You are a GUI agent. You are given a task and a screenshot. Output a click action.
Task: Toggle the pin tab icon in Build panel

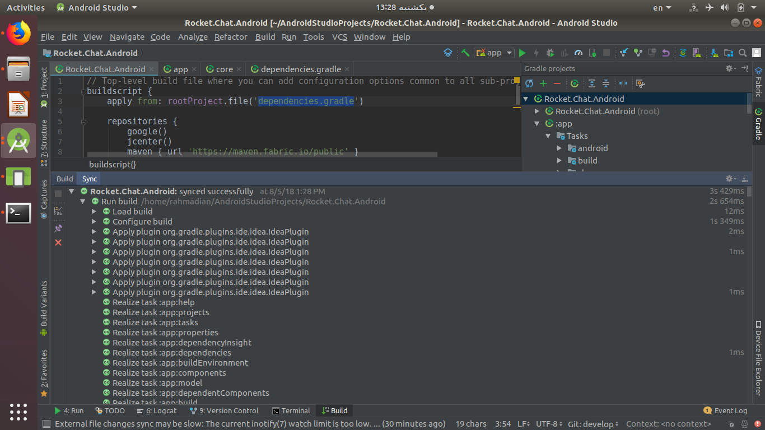(58, 228)
